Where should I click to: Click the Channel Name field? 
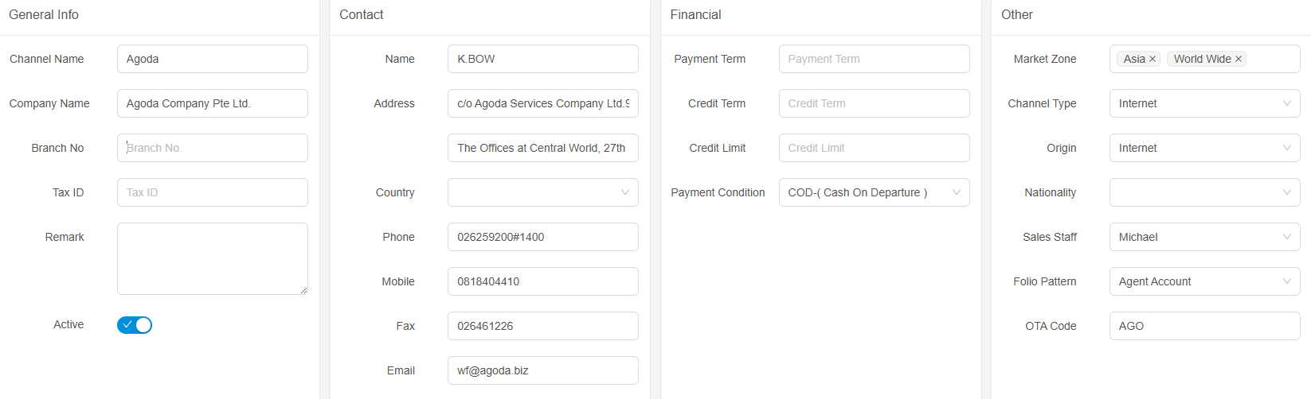pyautogui.click(x=212, y=59)
